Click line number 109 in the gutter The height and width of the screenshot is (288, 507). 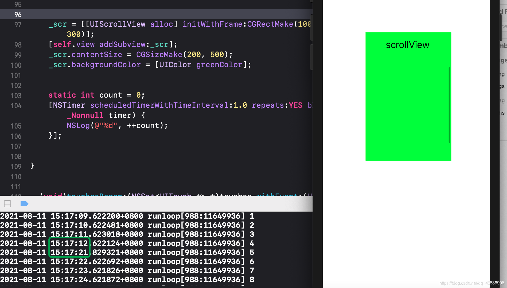point(16,166)
